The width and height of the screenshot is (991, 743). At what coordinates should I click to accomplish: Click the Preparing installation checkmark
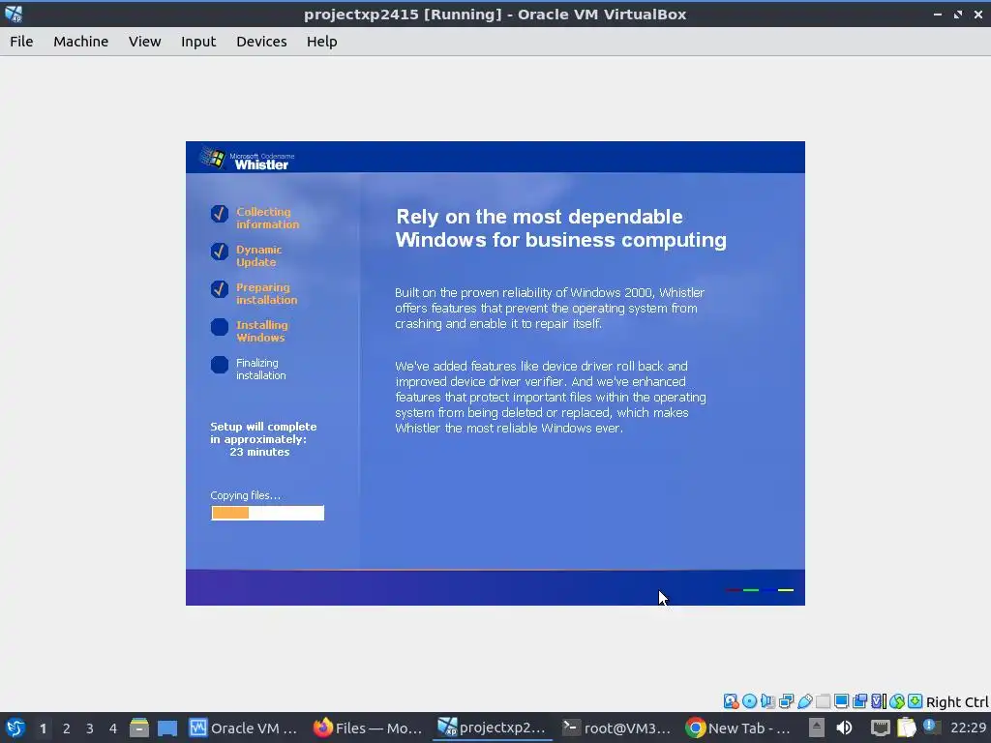click(x=220, y=289)
